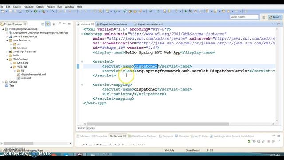
Task: Open the Project Explorer View Menu arrow
Action: click(x=60, y=24)
